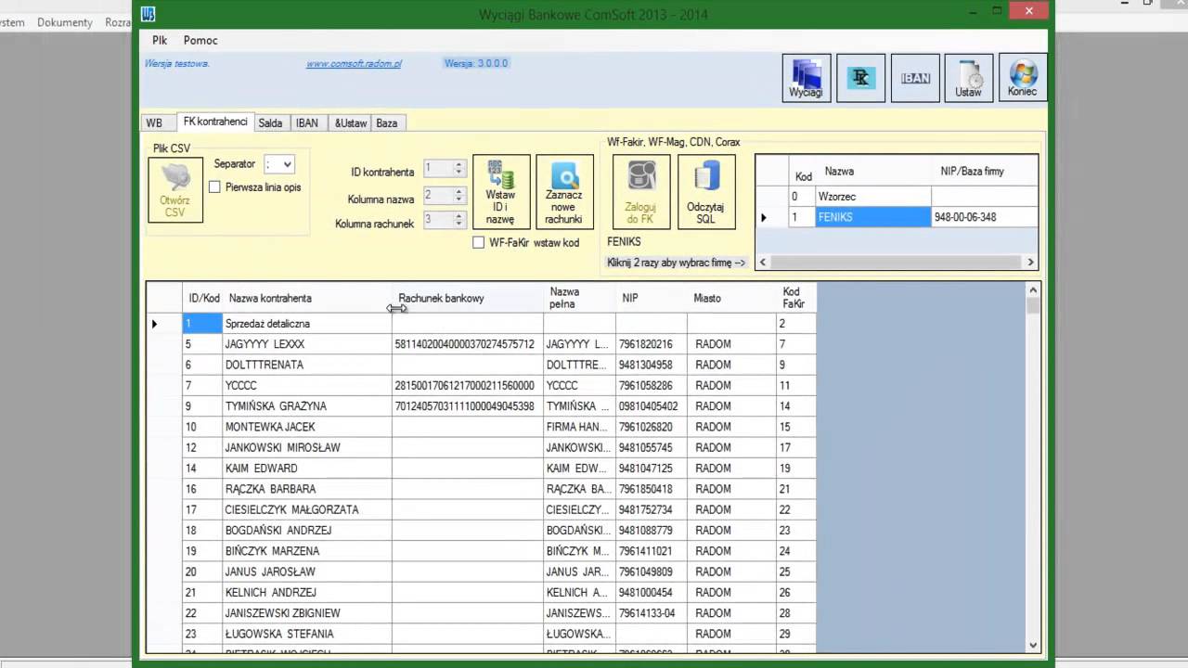Click the FK icon button between Wyciągi and IBAN

coord(860,78)
